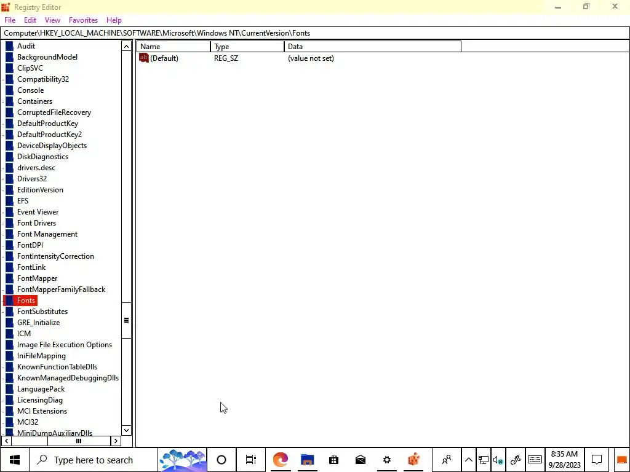Select the FontSubstitutes folder icon
The width and height of the screenshot is (630, 472).
(x=9, y=312)
